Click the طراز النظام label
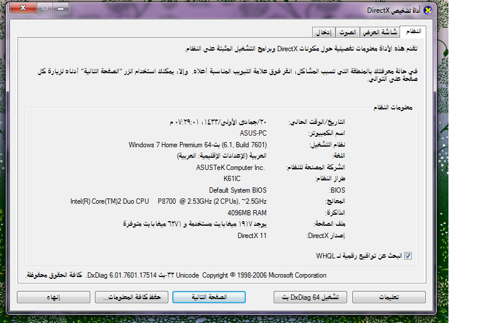This screenshot has width=477, height=323. click(x=330, y=179)
